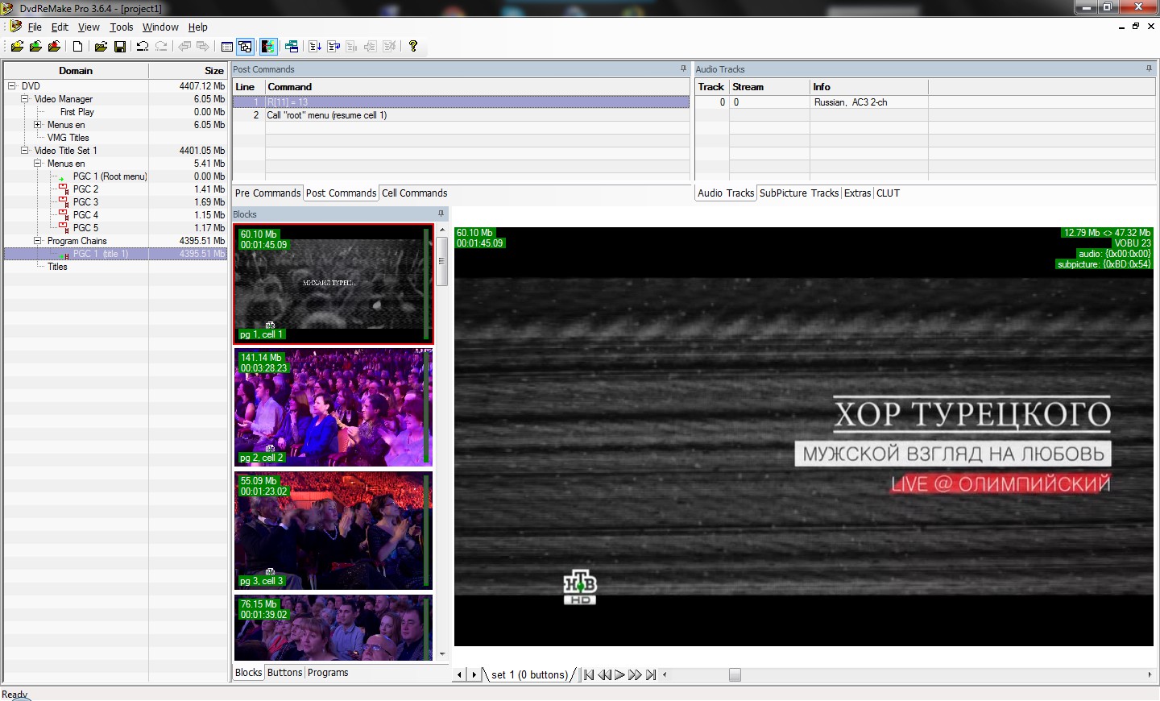Open the File menu
Image resolution: width=1160 pixels, height=701 pixels.
click(35, 27)
